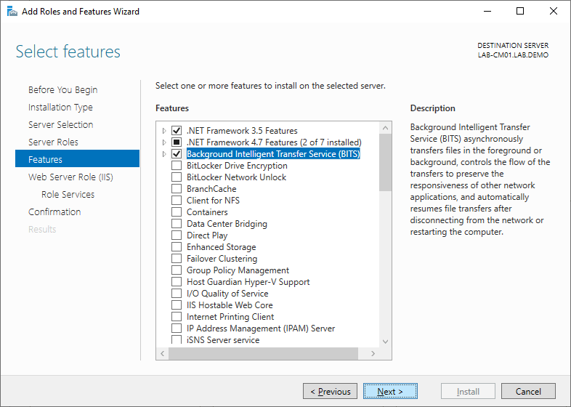
Task: Open the Web Server Role (IIS) page
Action: point(70,177)
